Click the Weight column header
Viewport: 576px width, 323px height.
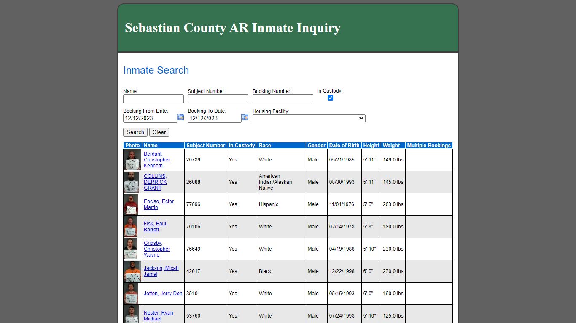pos(393,146)
